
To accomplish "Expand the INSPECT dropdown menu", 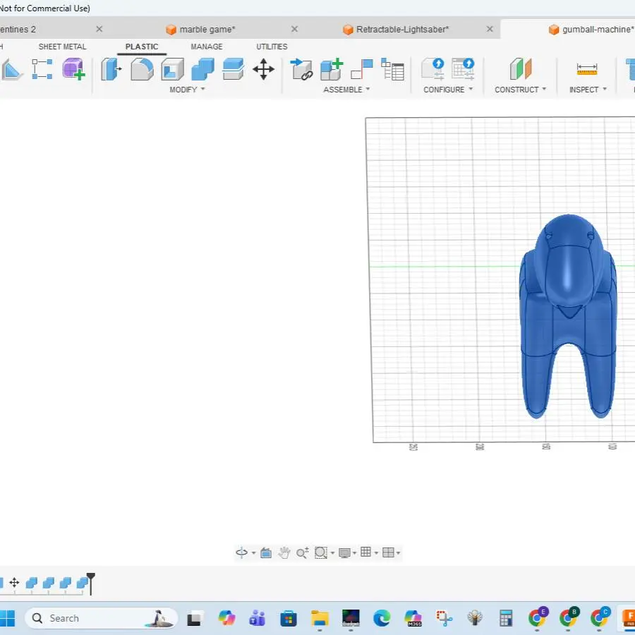I will pyautogui.click(x=588, y=90).
